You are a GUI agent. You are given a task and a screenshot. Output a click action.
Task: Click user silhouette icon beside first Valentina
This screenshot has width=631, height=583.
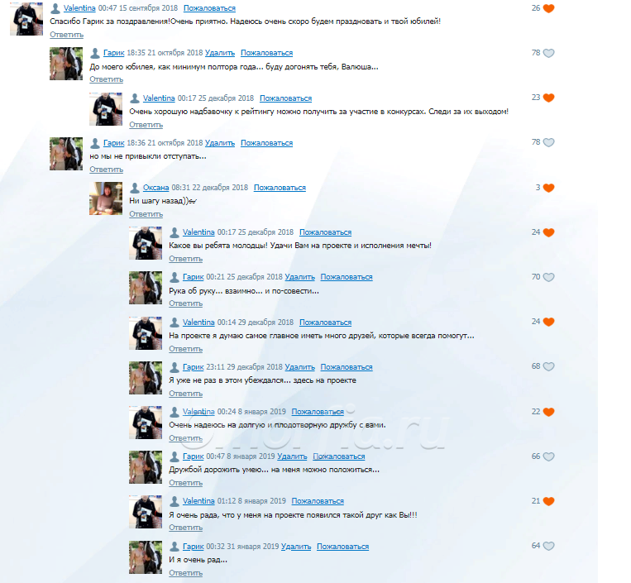click(x=55, y=8)
